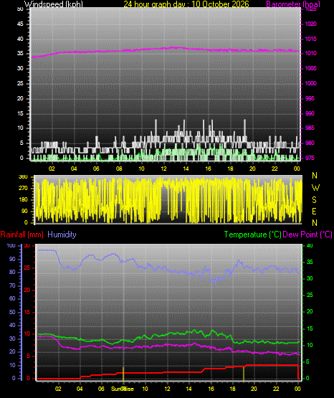Click barometer axis value 985
334x398 pixels.
310,128
